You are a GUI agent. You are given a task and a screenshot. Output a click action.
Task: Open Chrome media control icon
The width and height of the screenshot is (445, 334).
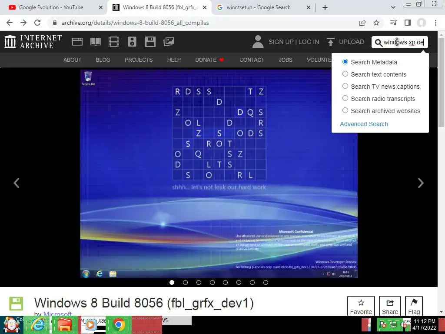(393, 23)
